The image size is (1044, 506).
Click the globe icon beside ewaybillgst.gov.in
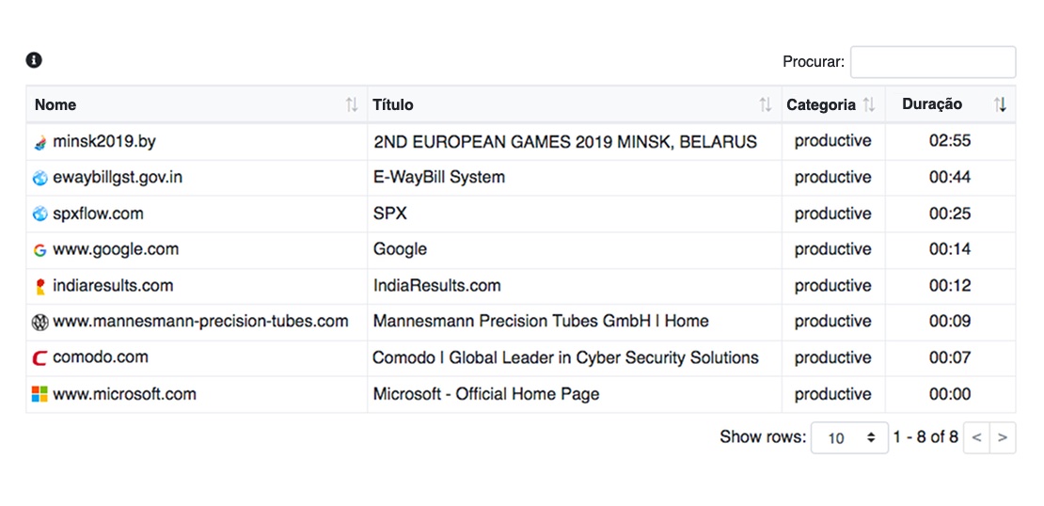click(40, 178)
